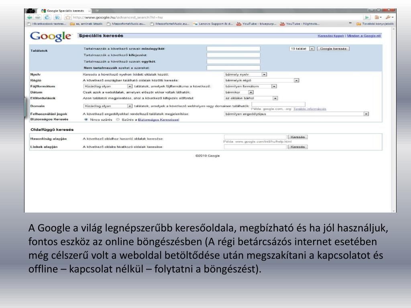Screen dimensions: 411x308
Task: Open the 'Keresési tippek' link
Action: (x=331, y=36)
